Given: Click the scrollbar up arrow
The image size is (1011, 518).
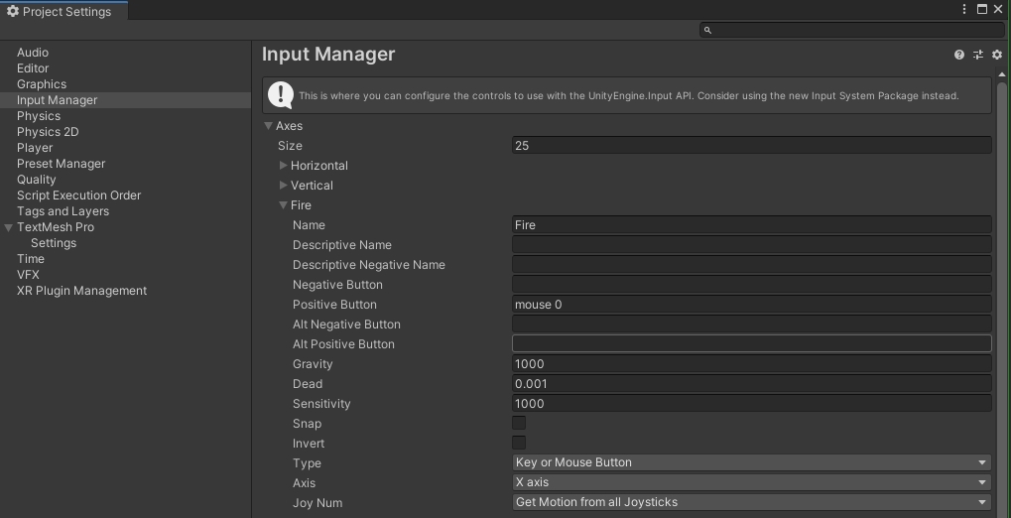Looking at the screenshot, I should tap(1001, 74).
